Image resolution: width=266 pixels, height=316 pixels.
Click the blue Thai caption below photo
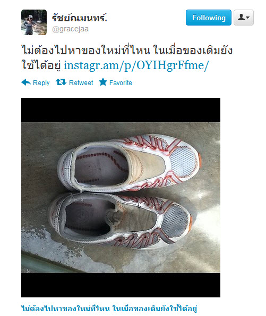[109, 309]
